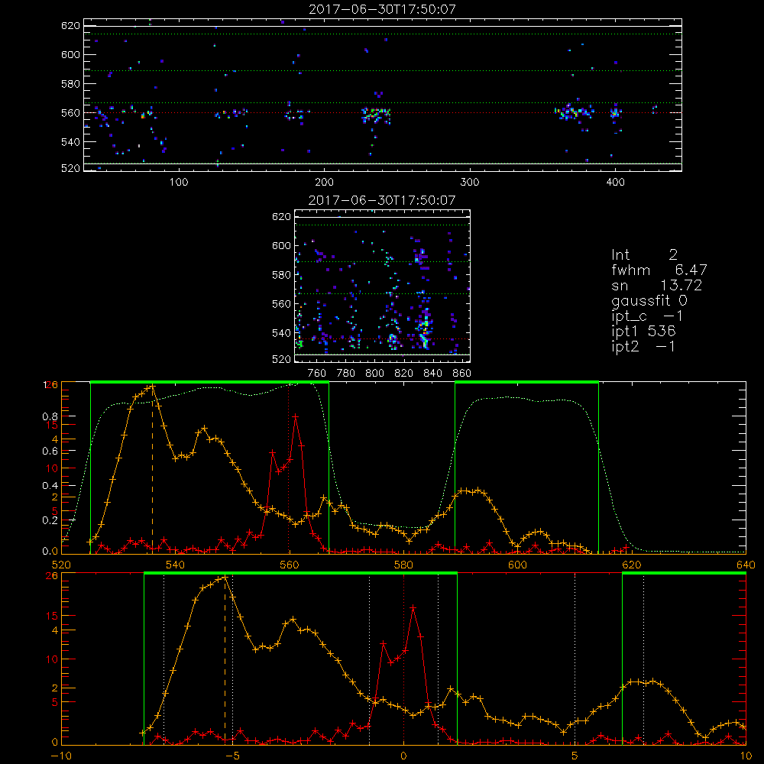Click x-axis label 780 on middle image
Viewport: 764px width, 764px height.
tap(346, 374)
